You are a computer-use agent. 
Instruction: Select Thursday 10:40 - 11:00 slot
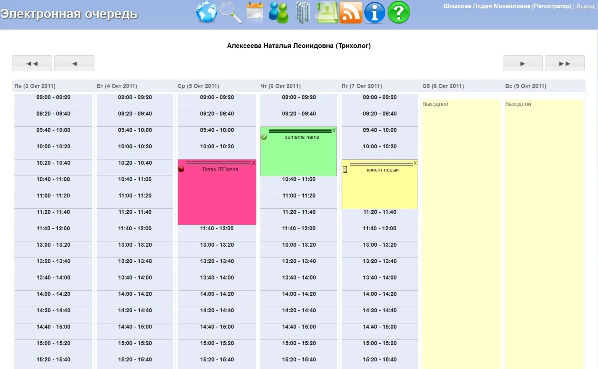[299, 184]
